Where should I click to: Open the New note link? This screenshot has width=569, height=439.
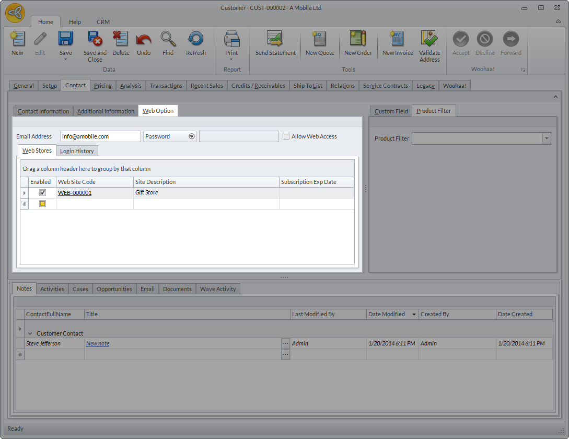point(98,343)
